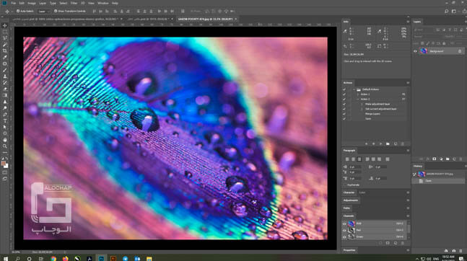467x261 pixels.
Task: Toggle visibility of Green channel
Action: click(x=344, y=236)
